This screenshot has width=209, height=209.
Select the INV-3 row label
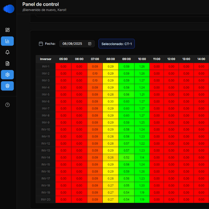click(x=46, y=81)
